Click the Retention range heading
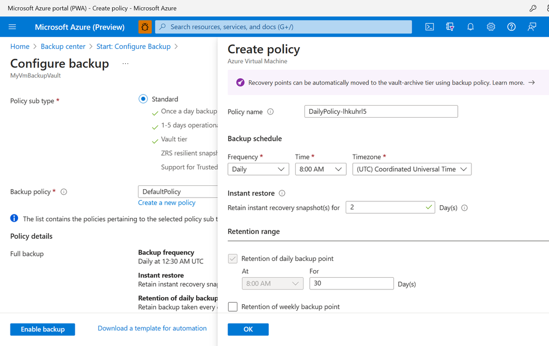 click(x=253, y=232)
